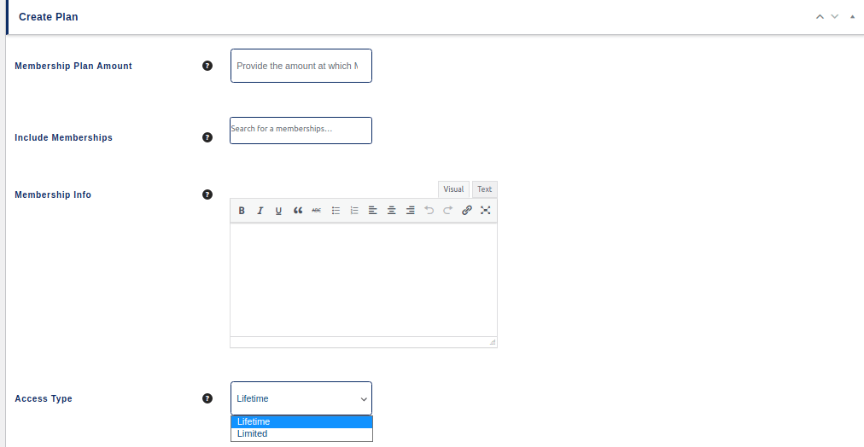Image resolution: width=864 pixels, height=447 pixels.
Task: Toggle strikethrough (ABC) formatting icon
Action: [x=316, y=211]
